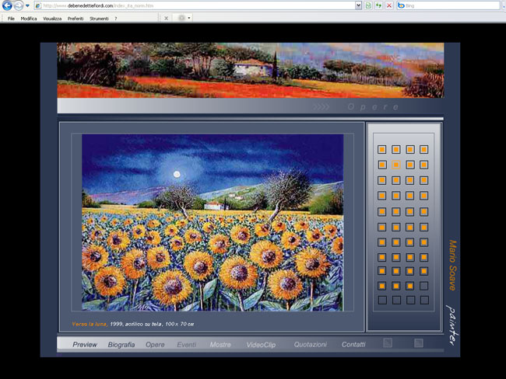
Task: Open the Eventi navigation link
Action: [x=187, y=345]
